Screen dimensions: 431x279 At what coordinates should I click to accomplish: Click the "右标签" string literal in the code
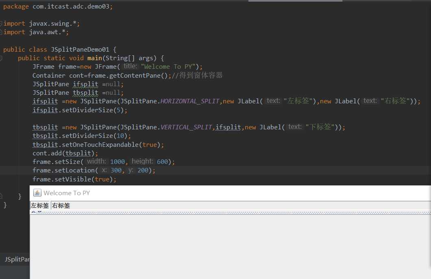(395, 101)
